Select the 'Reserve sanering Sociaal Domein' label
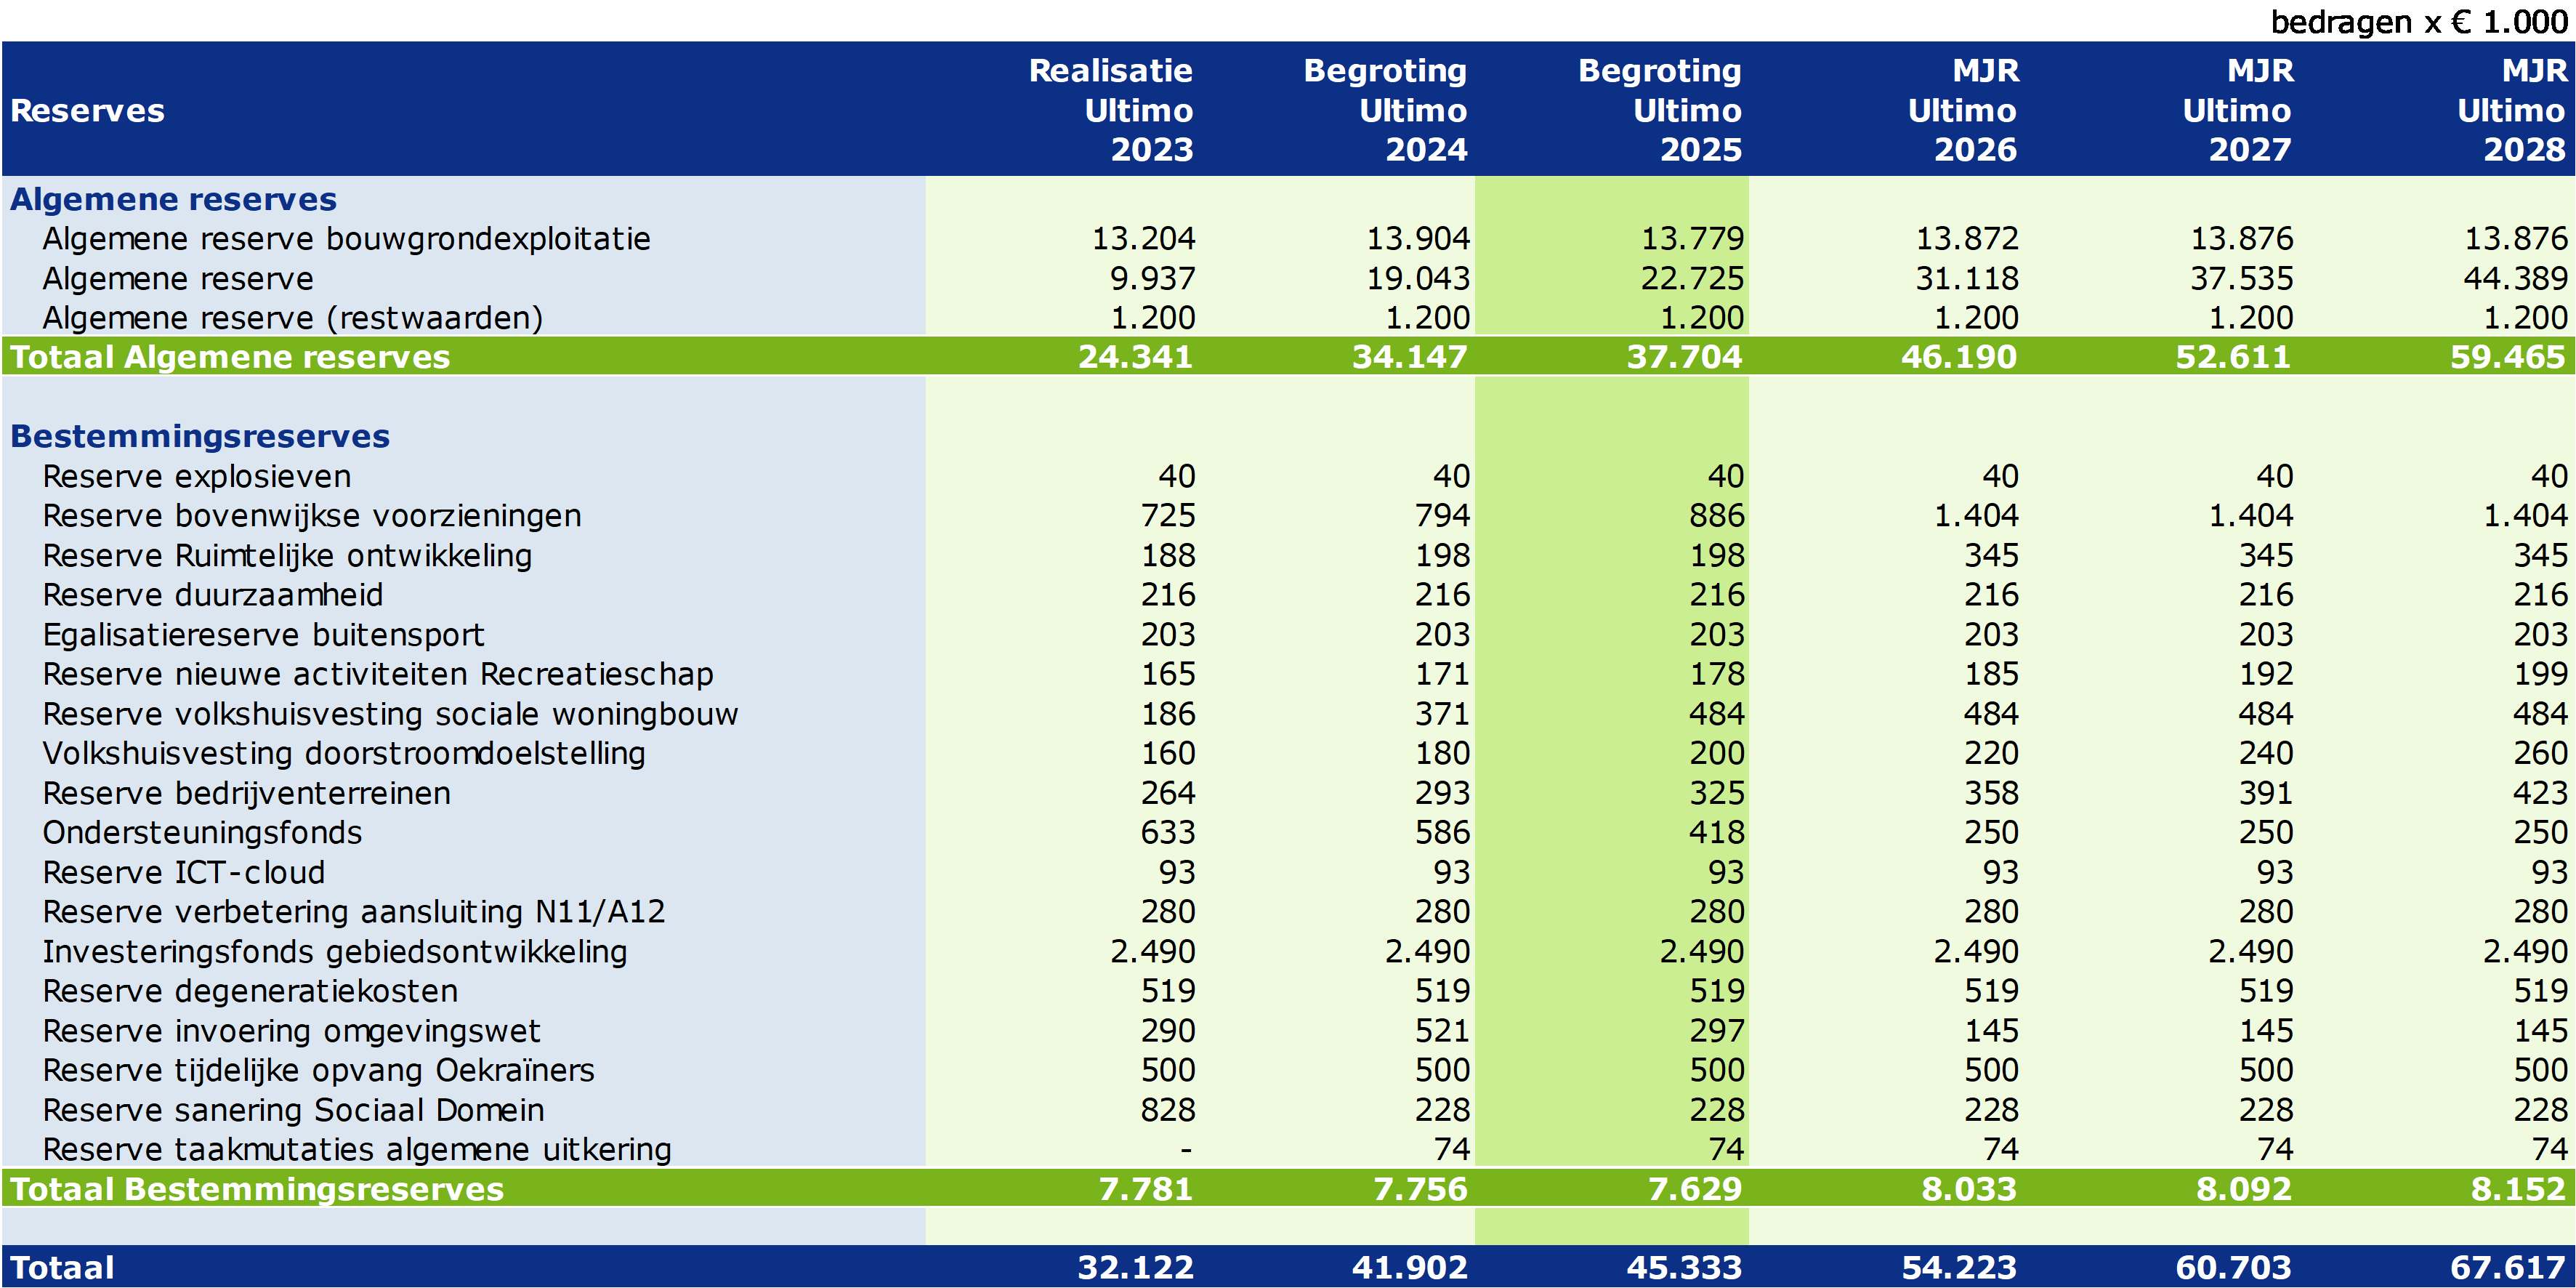Viewport: 2576px width, 1288px height. point(293,1110)
